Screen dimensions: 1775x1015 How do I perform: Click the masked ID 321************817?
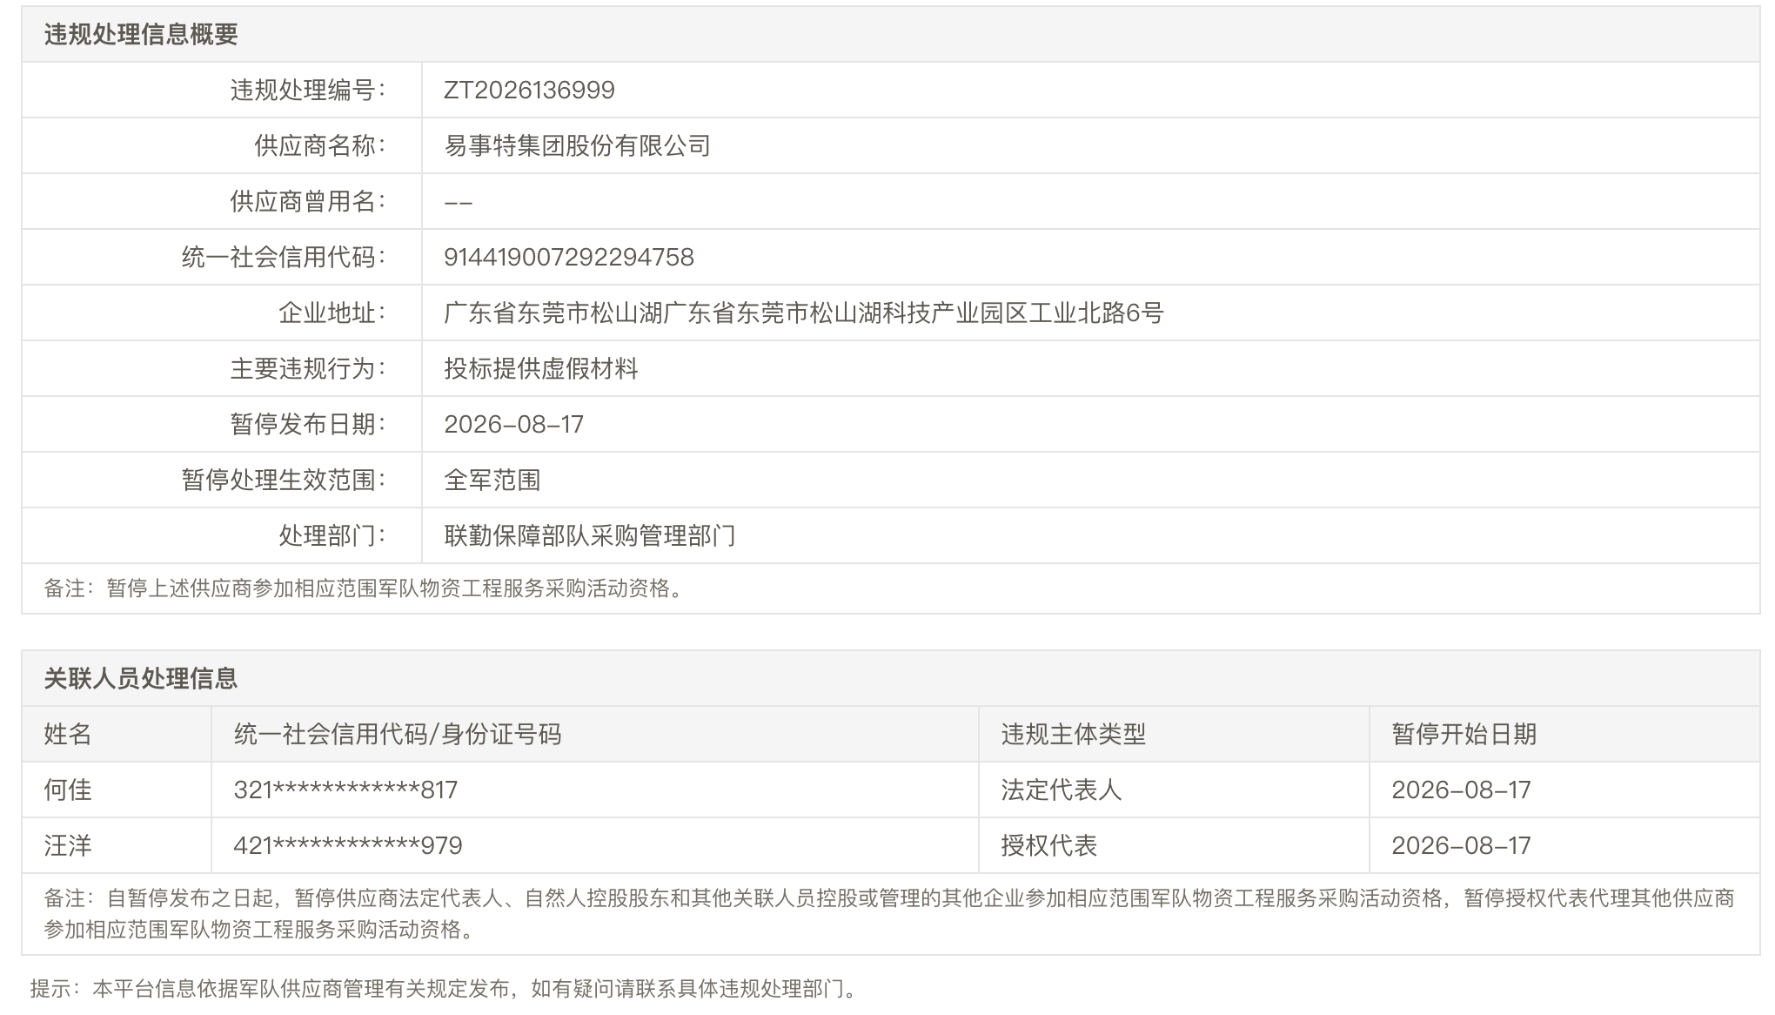[345, 790]
